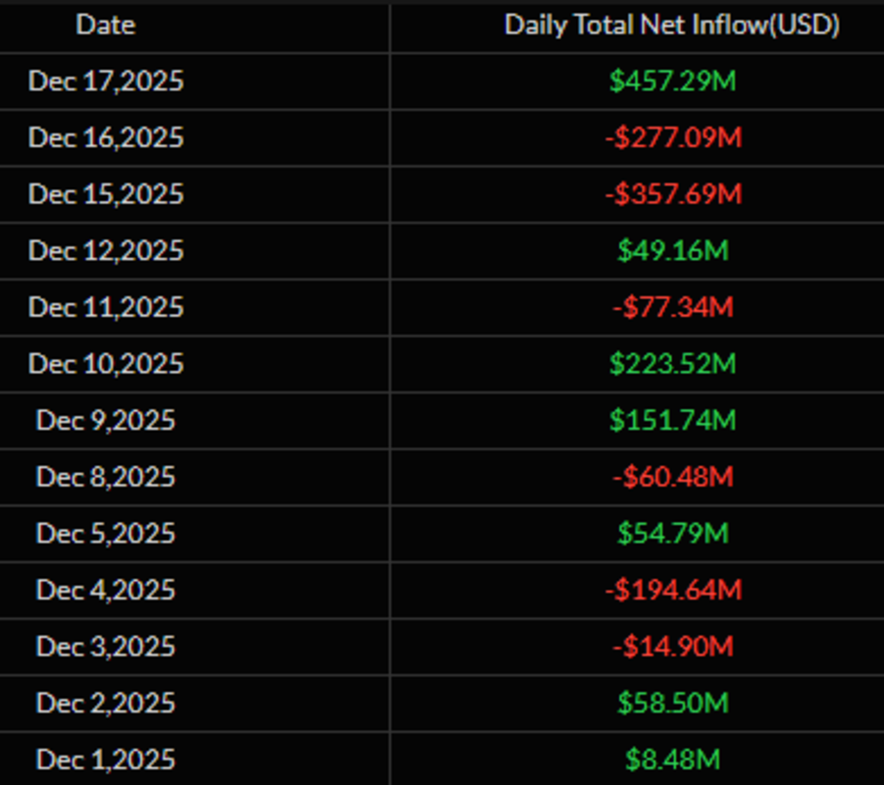Select the Dec 12,2025 date cell
This screenshot has height=785, width=884.
[x=106, y=251]
